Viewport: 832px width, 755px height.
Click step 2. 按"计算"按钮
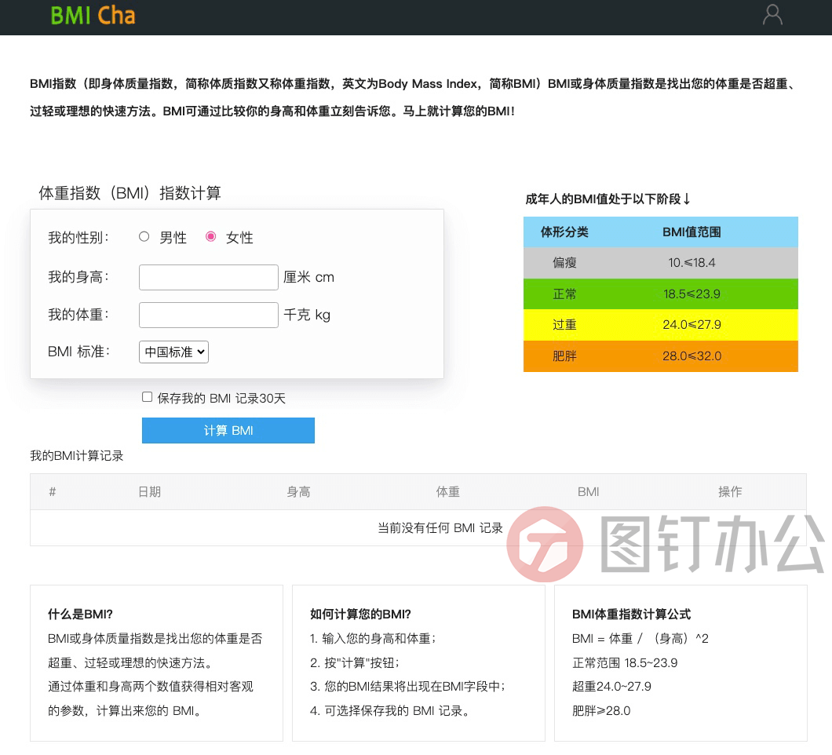(x=355, y=662)
